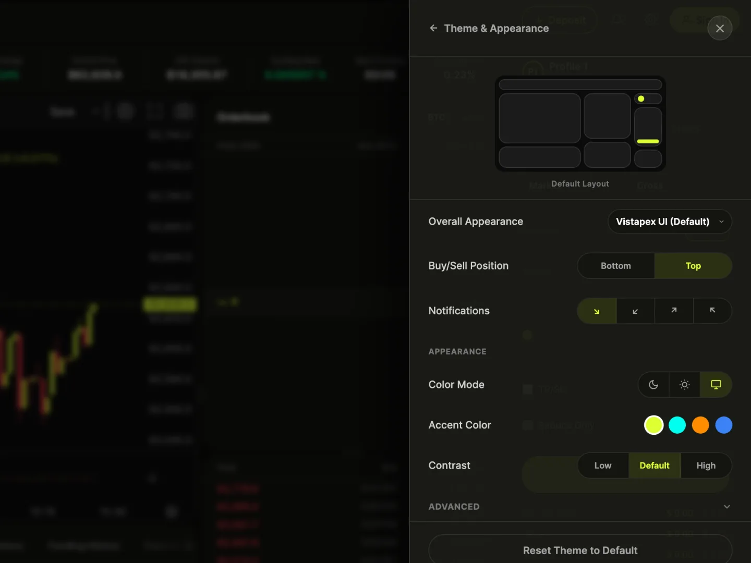Click Reset Theme to Default button

pos(580,549)
